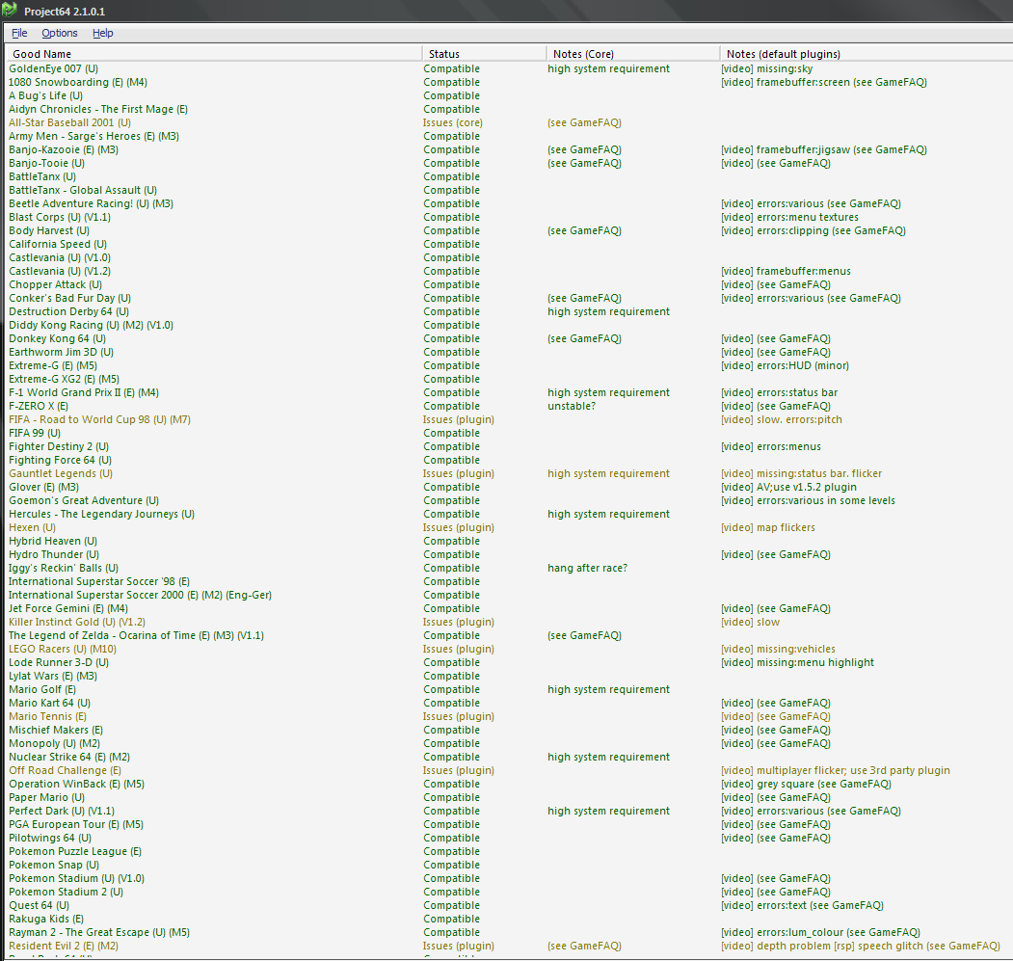Viewport: 1013px width, 961px height.
Task: Select Castlevania (U) (V1.2)
Action: pos(60,272)
